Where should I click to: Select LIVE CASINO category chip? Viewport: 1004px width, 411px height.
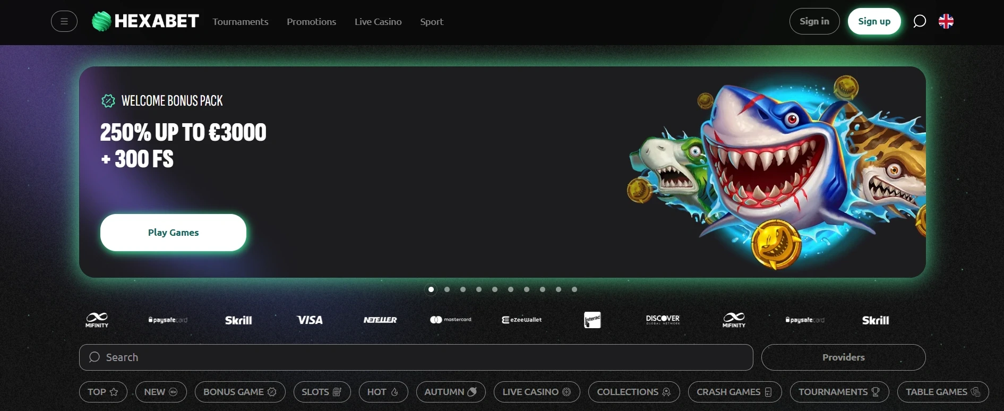(x=537, y=392)
